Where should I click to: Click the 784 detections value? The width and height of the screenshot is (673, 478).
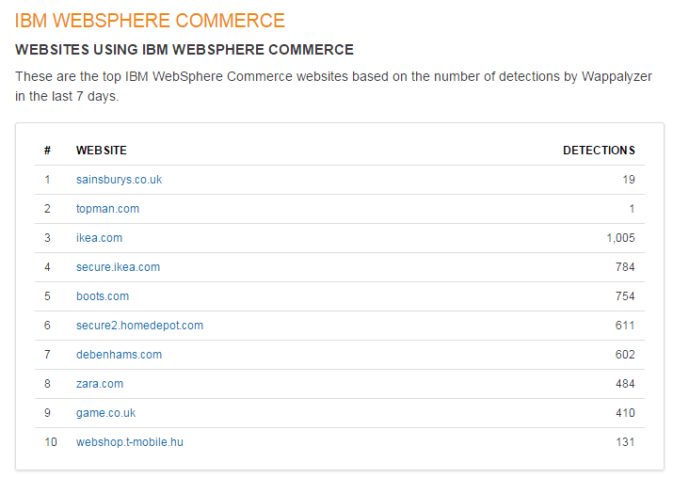pos(625,267)
